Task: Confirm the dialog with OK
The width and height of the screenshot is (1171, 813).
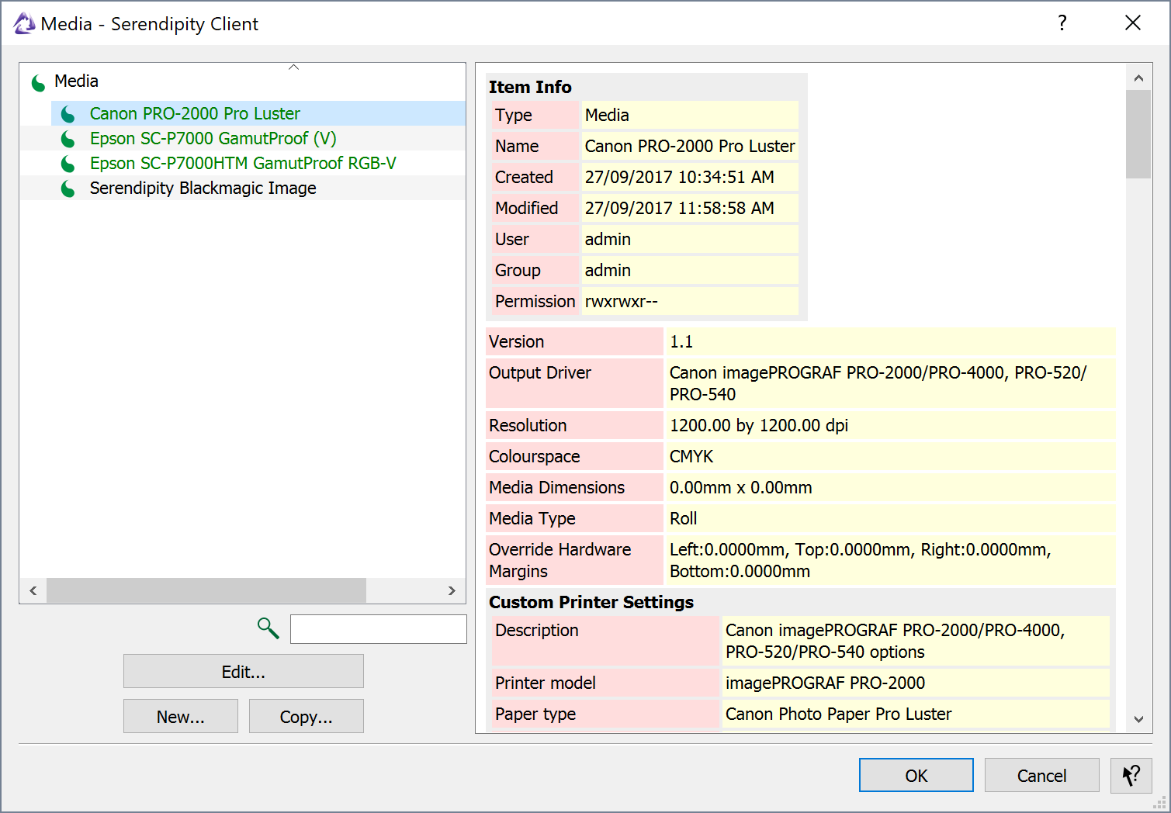Action: click(x=916, y=775)
